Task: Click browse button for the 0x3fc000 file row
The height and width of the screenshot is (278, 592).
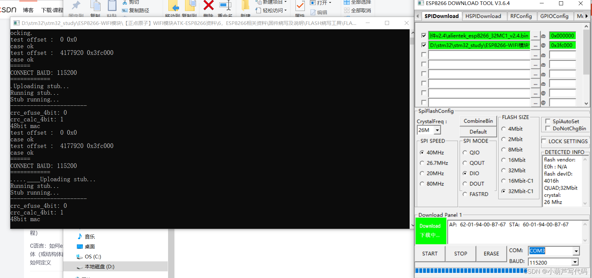Action: click(x=535, y=45)
